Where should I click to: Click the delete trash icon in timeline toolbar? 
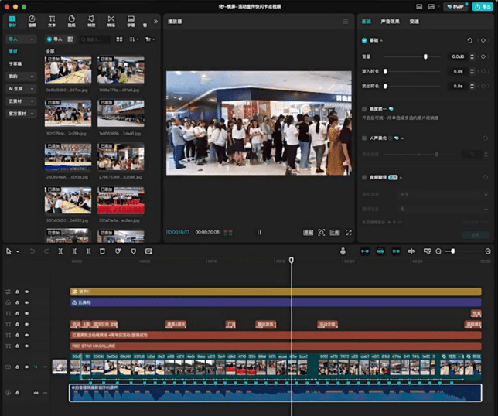point(102,251)
